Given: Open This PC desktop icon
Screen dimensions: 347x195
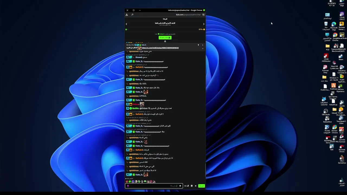Looking at the screenshot, I should pos(327,37).
